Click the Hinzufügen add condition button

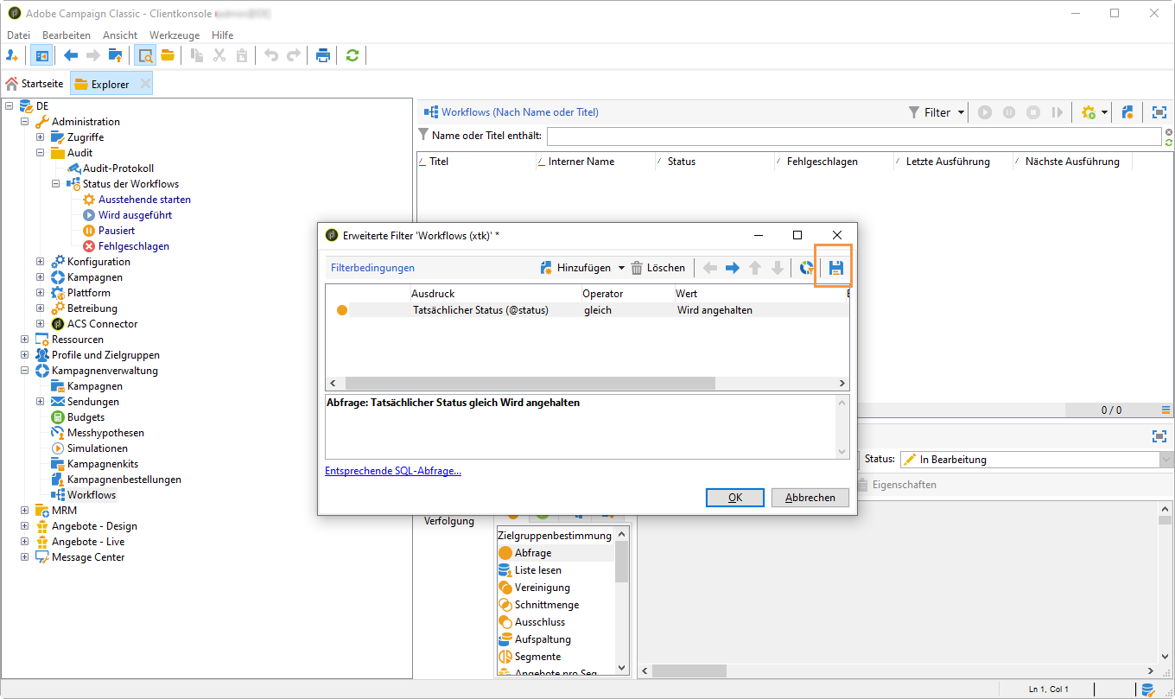point(575,268)
